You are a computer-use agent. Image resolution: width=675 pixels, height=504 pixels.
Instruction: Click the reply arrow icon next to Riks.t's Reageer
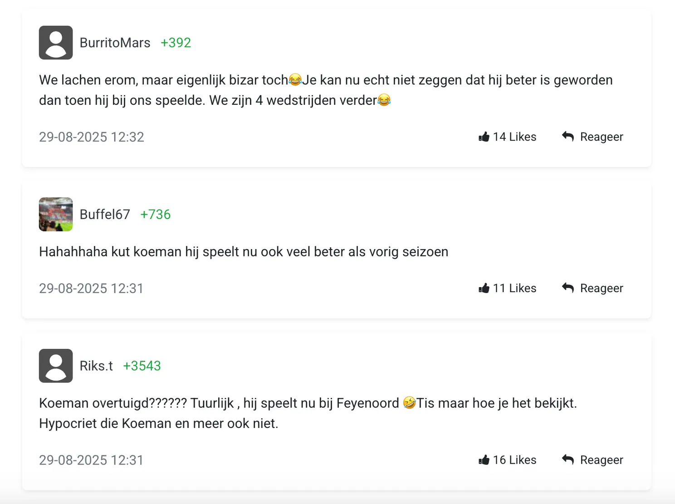pos(567,460)
